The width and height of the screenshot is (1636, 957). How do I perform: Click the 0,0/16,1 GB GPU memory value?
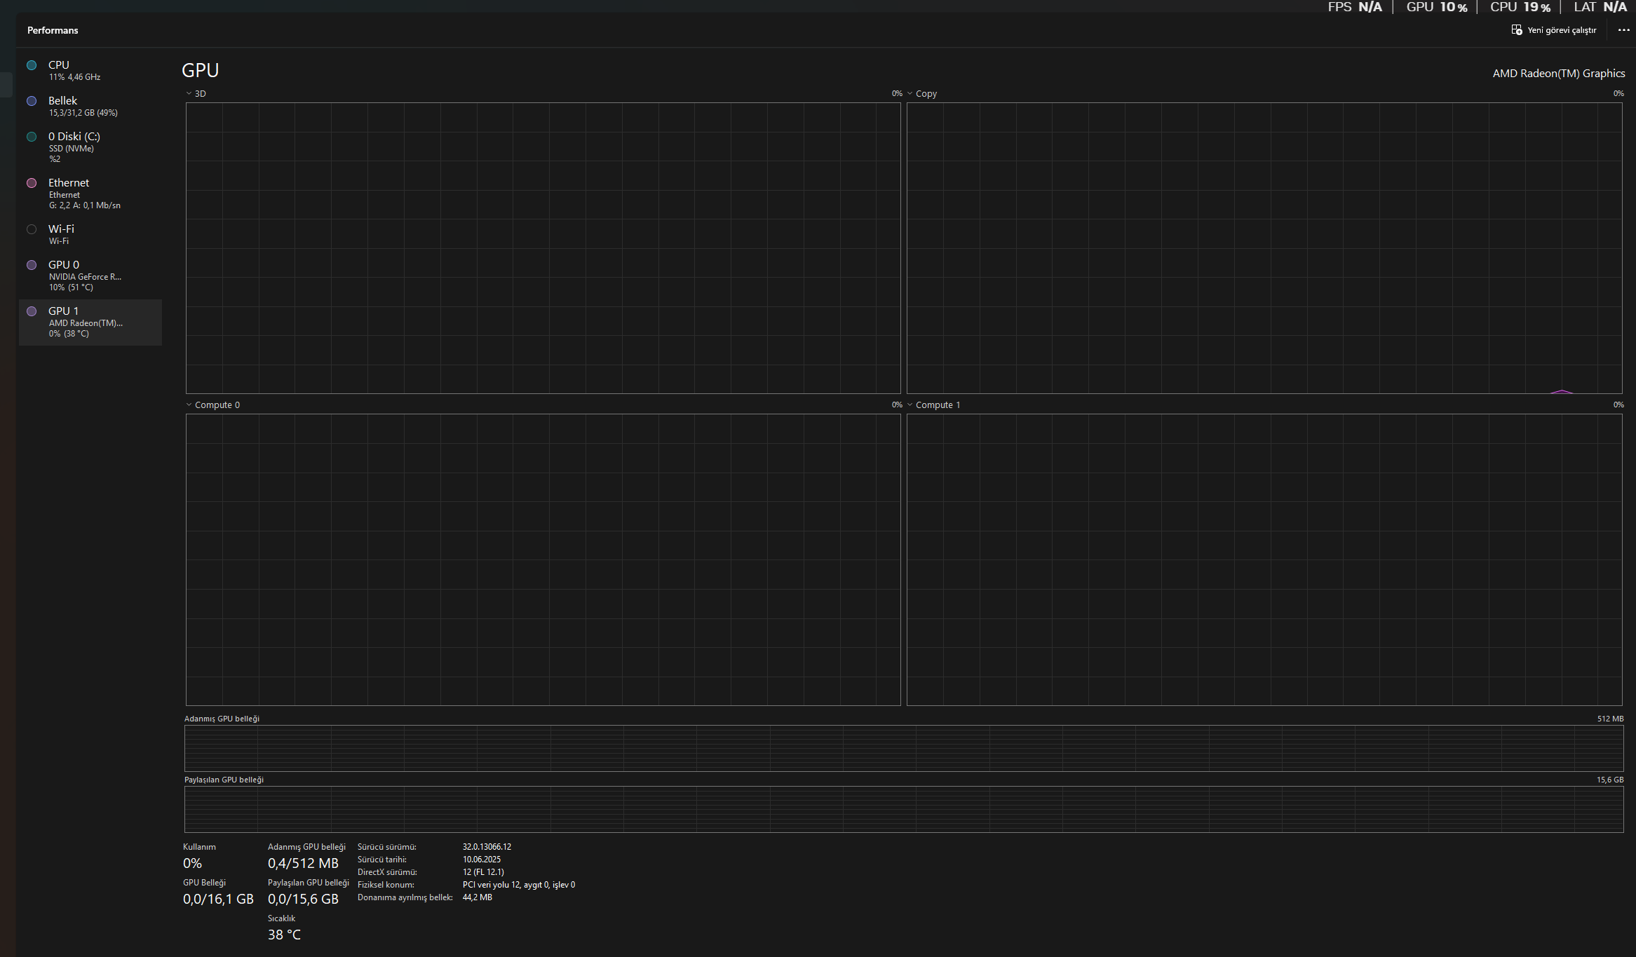click(x=218, y=899)
